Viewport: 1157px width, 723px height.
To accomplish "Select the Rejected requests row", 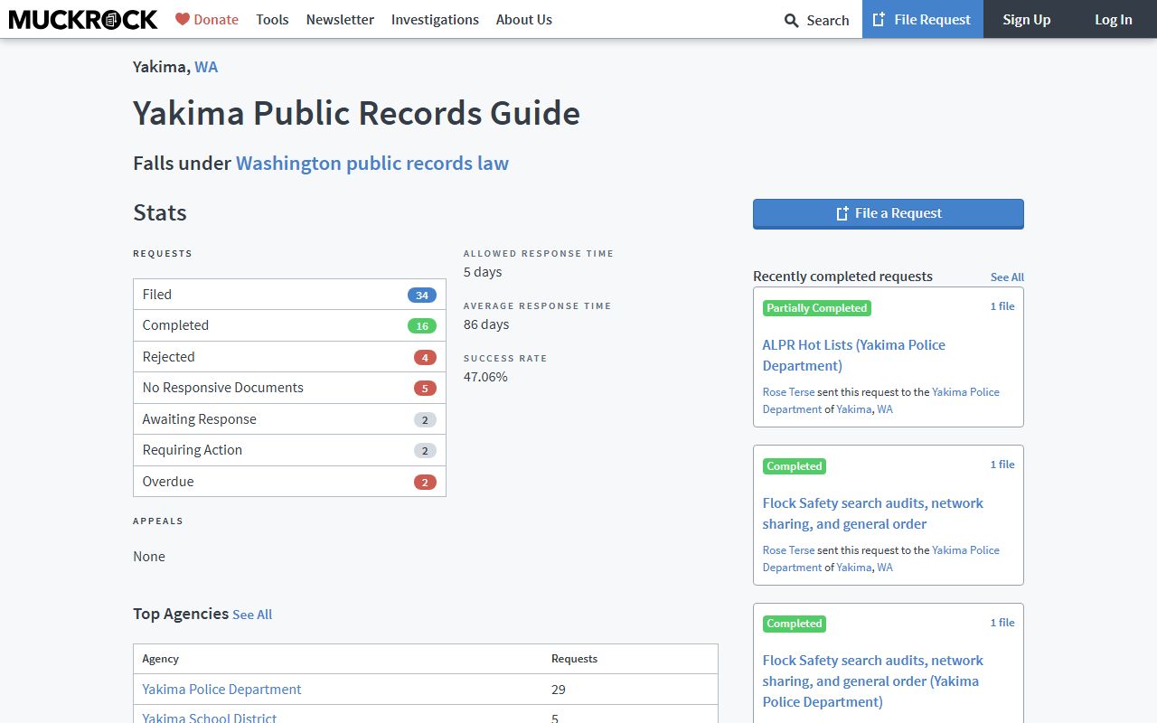I will (x=289, y=357).
